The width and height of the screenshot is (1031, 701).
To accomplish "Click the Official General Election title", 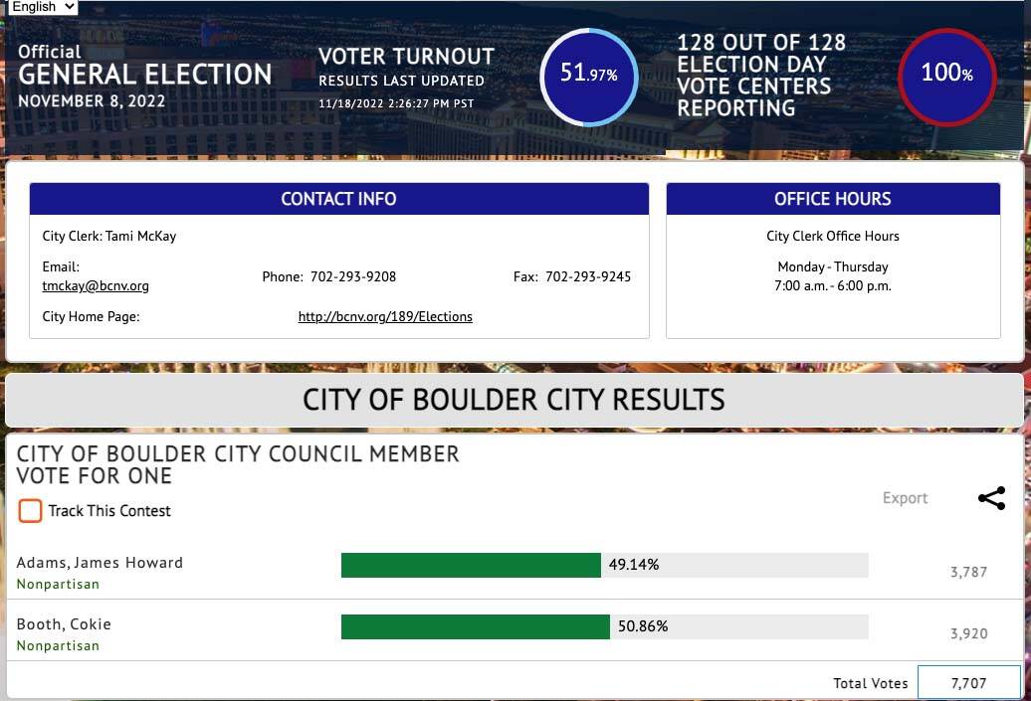I will point(144,74).
